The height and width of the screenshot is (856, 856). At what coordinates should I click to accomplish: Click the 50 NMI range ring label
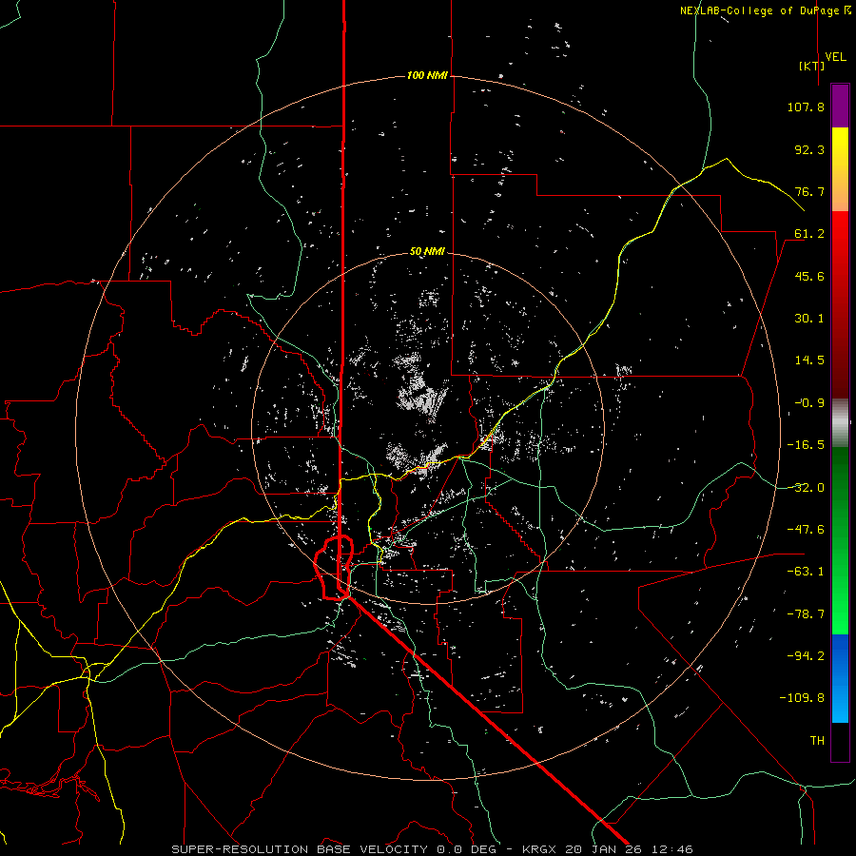click(427, 251)
